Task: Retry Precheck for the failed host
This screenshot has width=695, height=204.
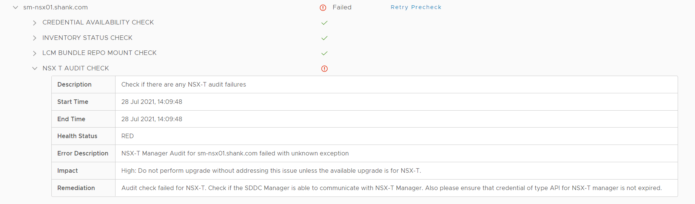Action: point(416,7)
